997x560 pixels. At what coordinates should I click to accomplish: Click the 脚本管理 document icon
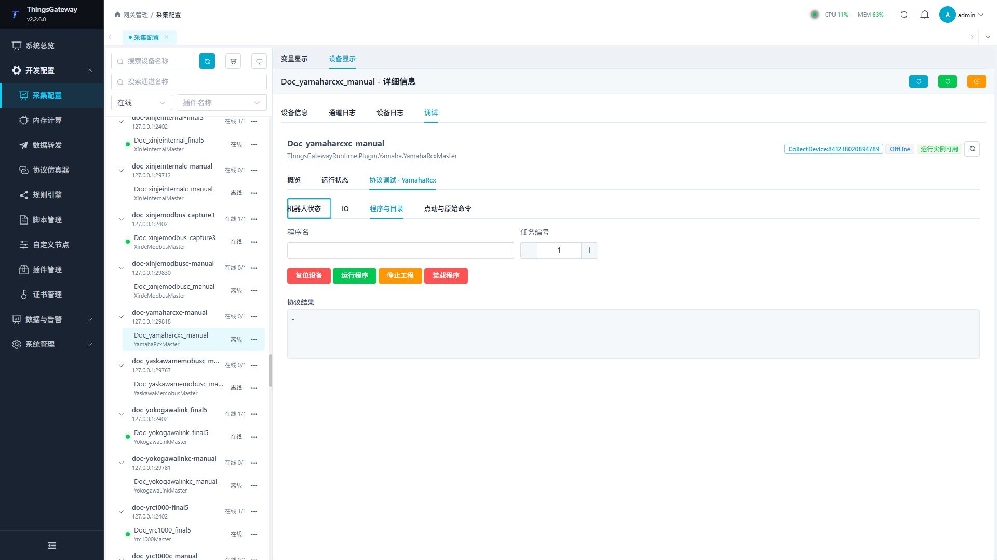tap(24, 220)
